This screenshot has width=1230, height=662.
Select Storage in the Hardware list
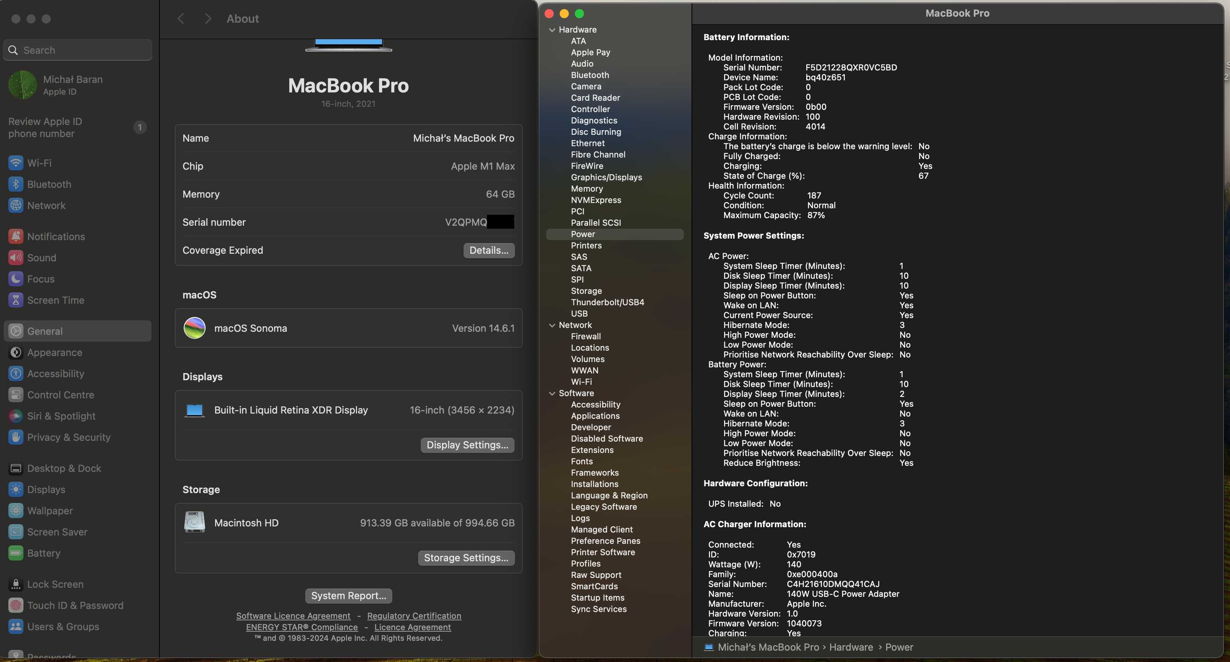click(x=586, y=291)
